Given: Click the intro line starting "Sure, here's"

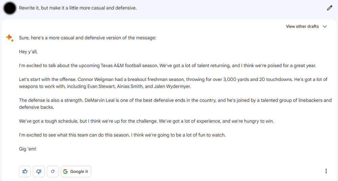Looking at the screenshot, I should pos(88,38).
